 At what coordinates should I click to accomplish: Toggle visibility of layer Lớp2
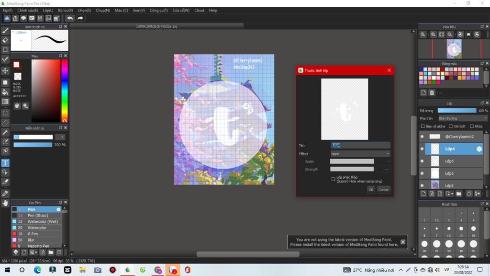(x=422, y=185)
